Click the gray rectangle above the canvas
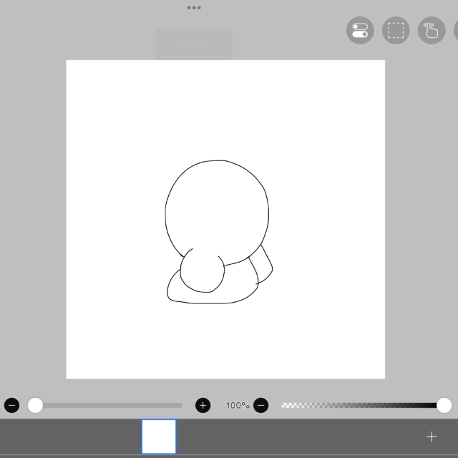The image size is (458, 458). 194,44
